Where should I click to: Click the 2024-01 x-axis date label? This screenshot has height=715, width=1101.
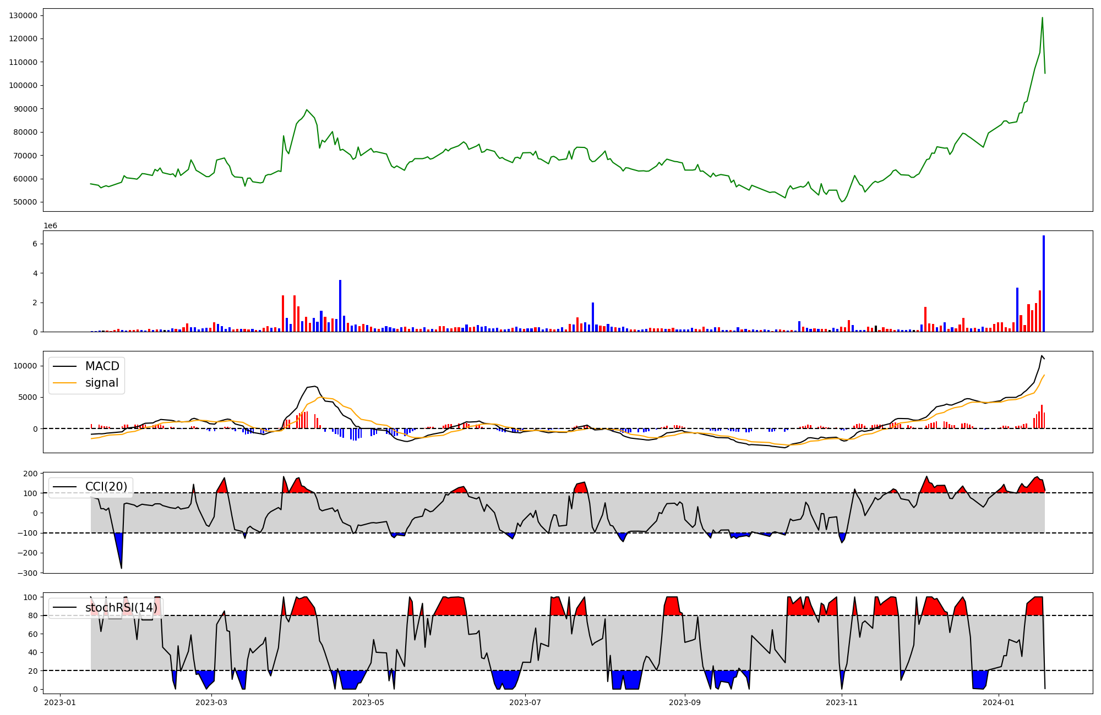pos(999,702)
